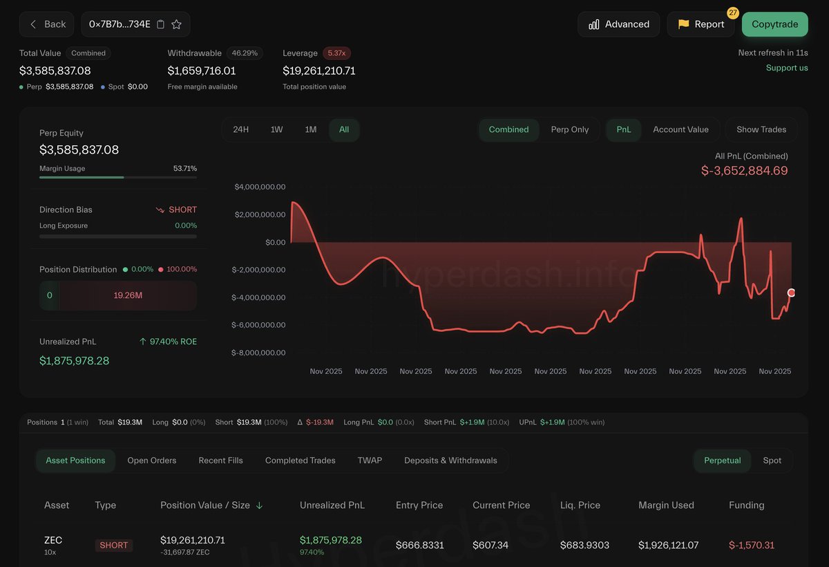This screenshot has height=567, width=829.
Task: Open the Support us link
Action: [786, 68]
